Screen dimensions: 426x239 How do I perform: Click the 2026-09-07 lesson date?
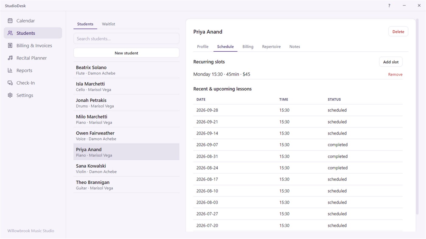207,145
